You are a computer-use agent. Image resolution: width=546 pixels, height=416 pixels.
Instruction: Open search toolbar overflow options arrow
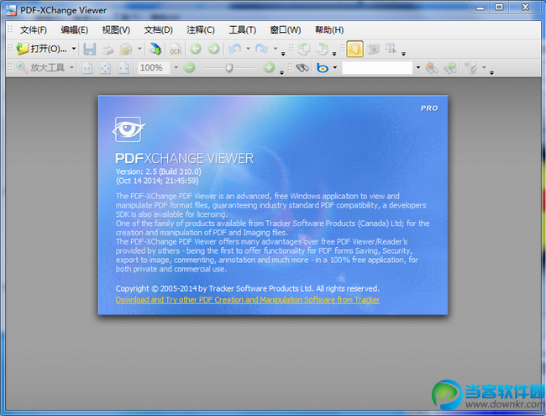coord(491,73)
